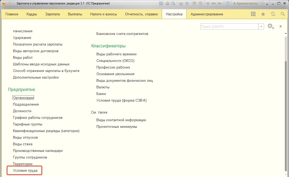
Task: Open the Условия труда link
Action: coord(25,171)
